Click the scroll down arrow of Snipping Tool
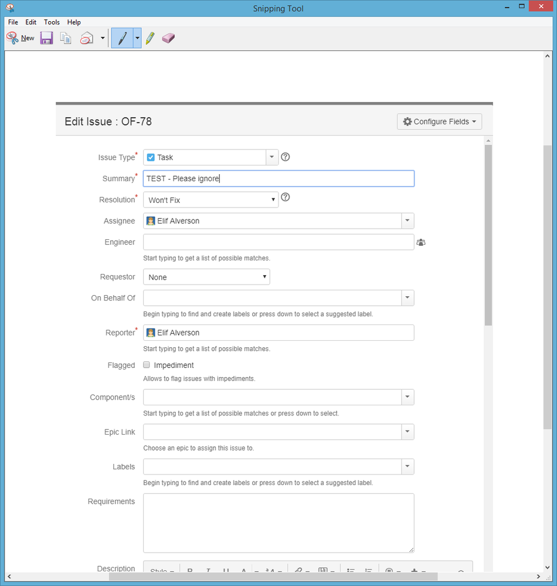The image size is (557, 586). tap(547, 567)
